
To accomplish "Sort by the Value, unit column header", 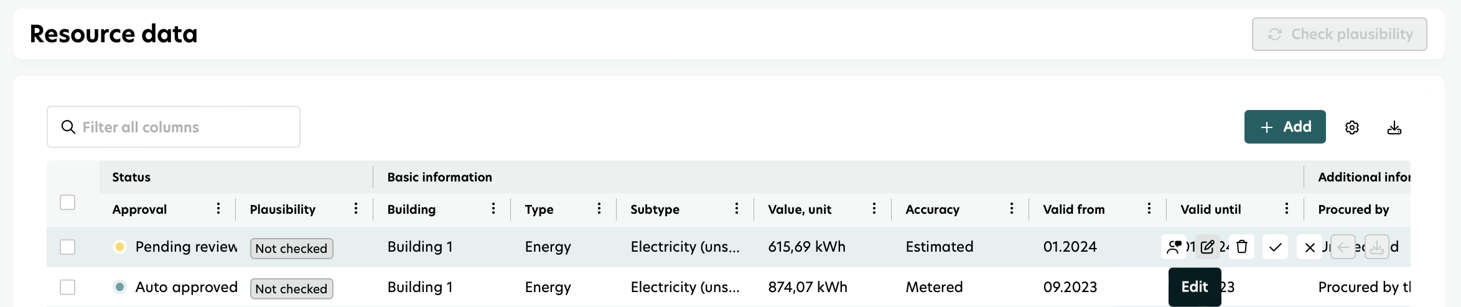I will click(x=800, y=209).
